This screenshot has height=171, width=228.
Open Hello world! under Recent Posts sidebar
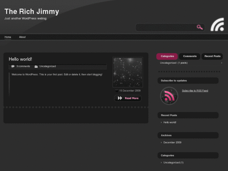point(170,122)
